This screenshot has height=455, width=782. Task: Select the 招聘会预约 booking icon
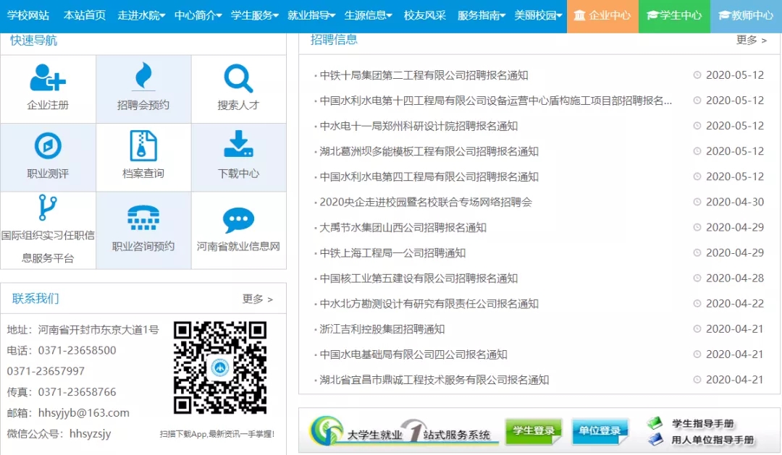point(143,87)
